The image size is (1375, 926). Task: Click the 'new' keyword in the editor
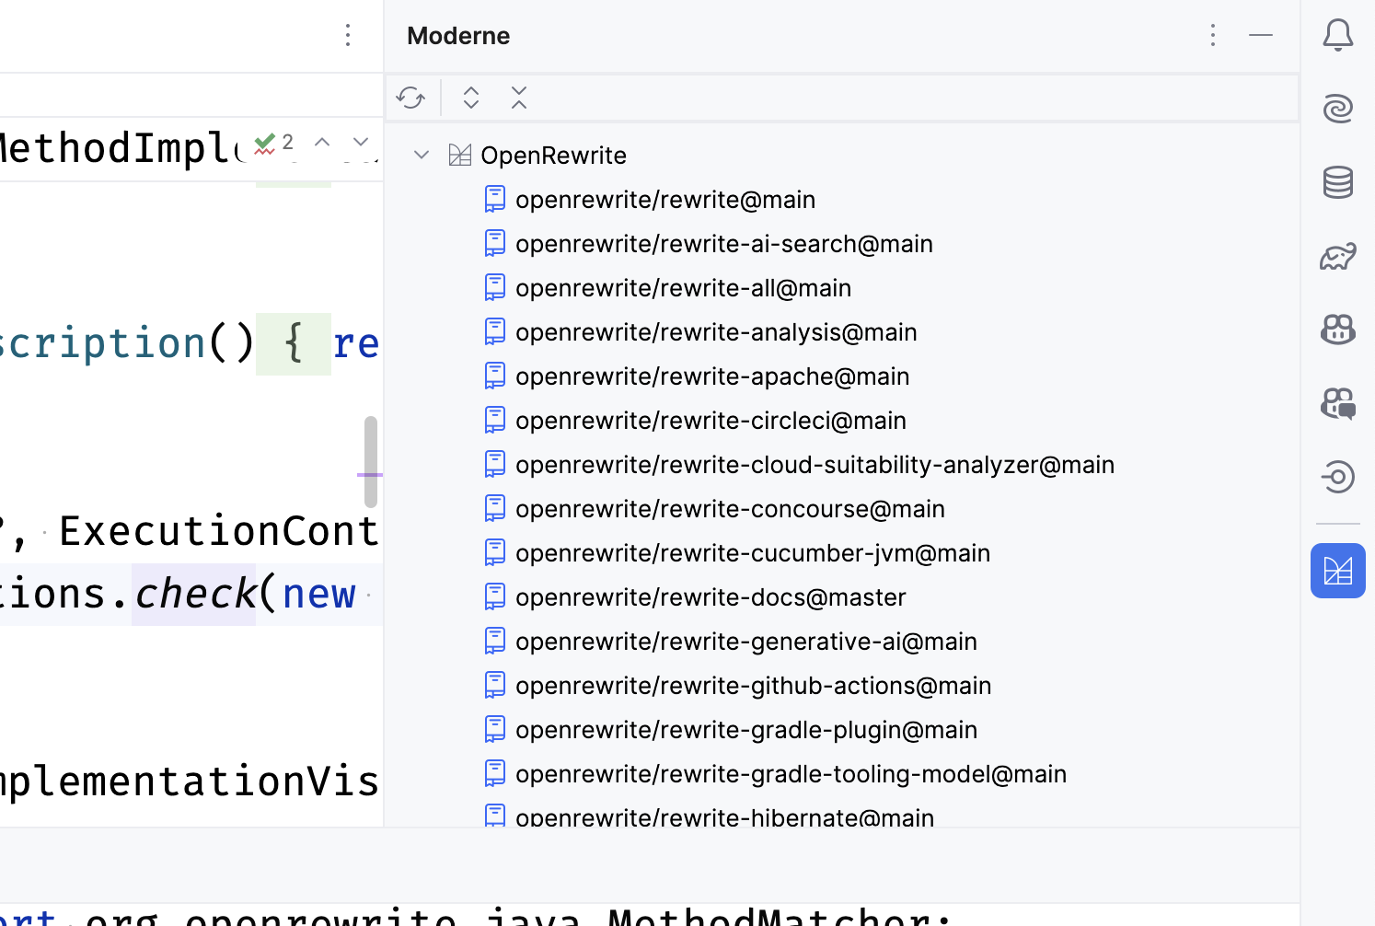point(318,595)
